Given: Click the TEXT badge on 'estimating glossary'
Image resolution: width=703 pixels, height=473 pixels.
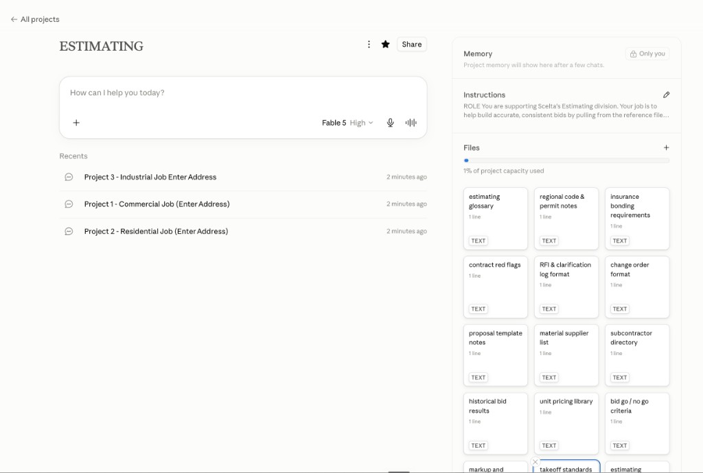Looking at the screenshot, I should click(478, 241).
